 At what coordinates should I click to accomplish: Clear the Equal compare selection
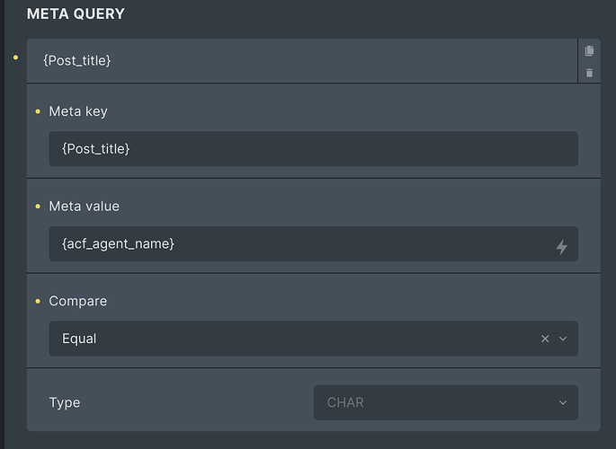click(x=545, y=339)
